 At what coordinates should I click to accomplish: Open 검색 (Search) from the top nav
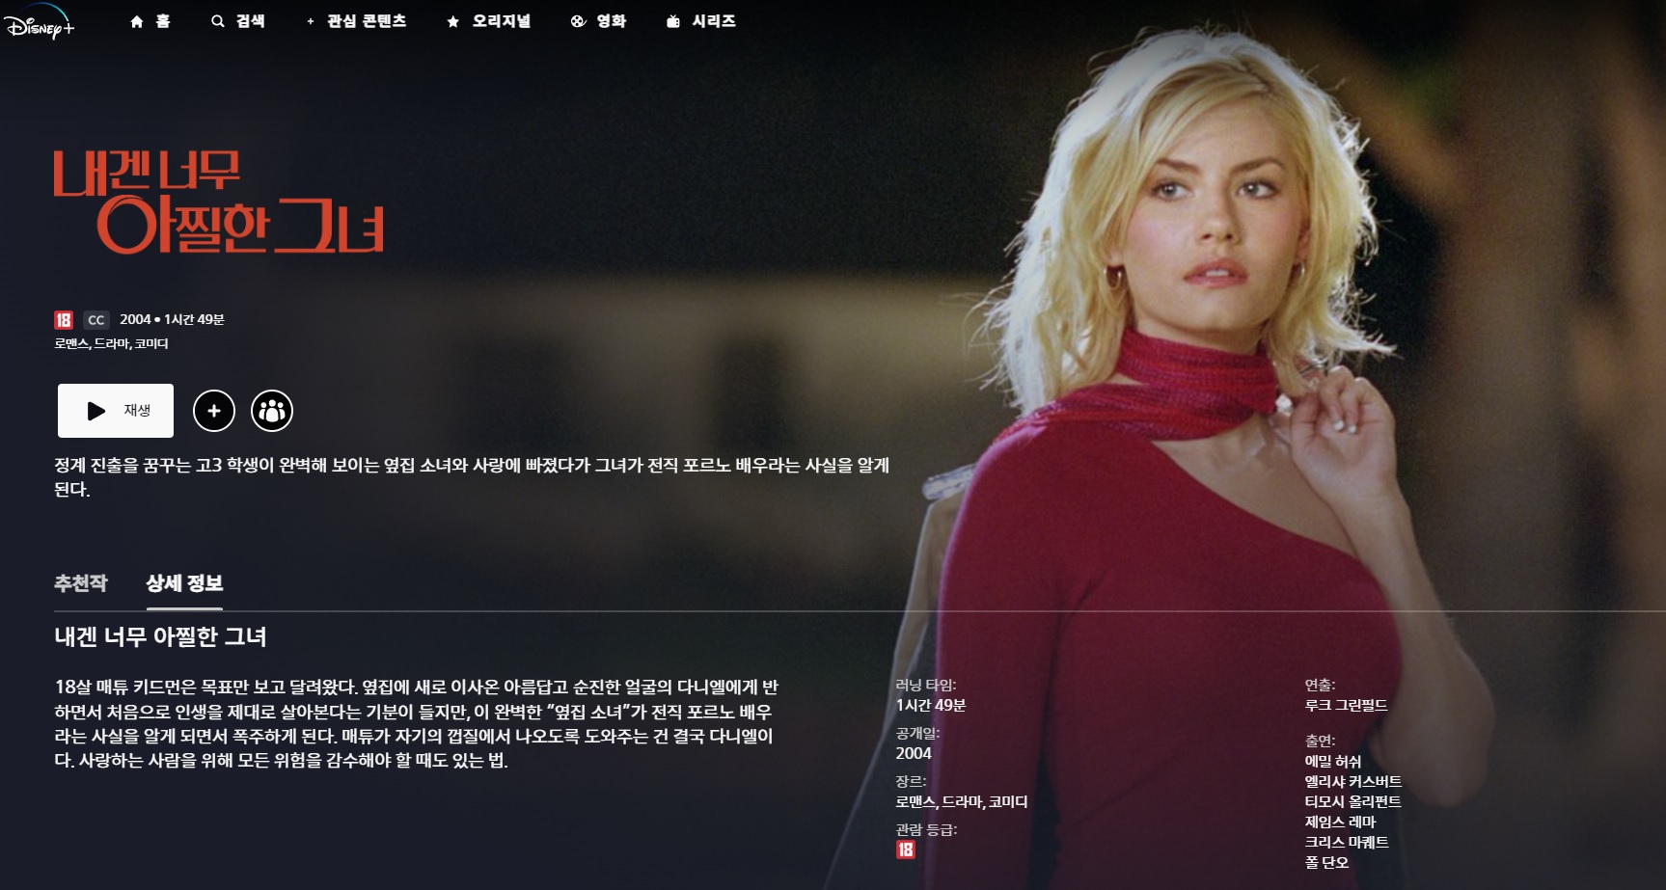tap(237, 21)
